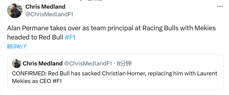
Task: Click the black #F1 text in quoted post
Action: click(x=57, y=81)
